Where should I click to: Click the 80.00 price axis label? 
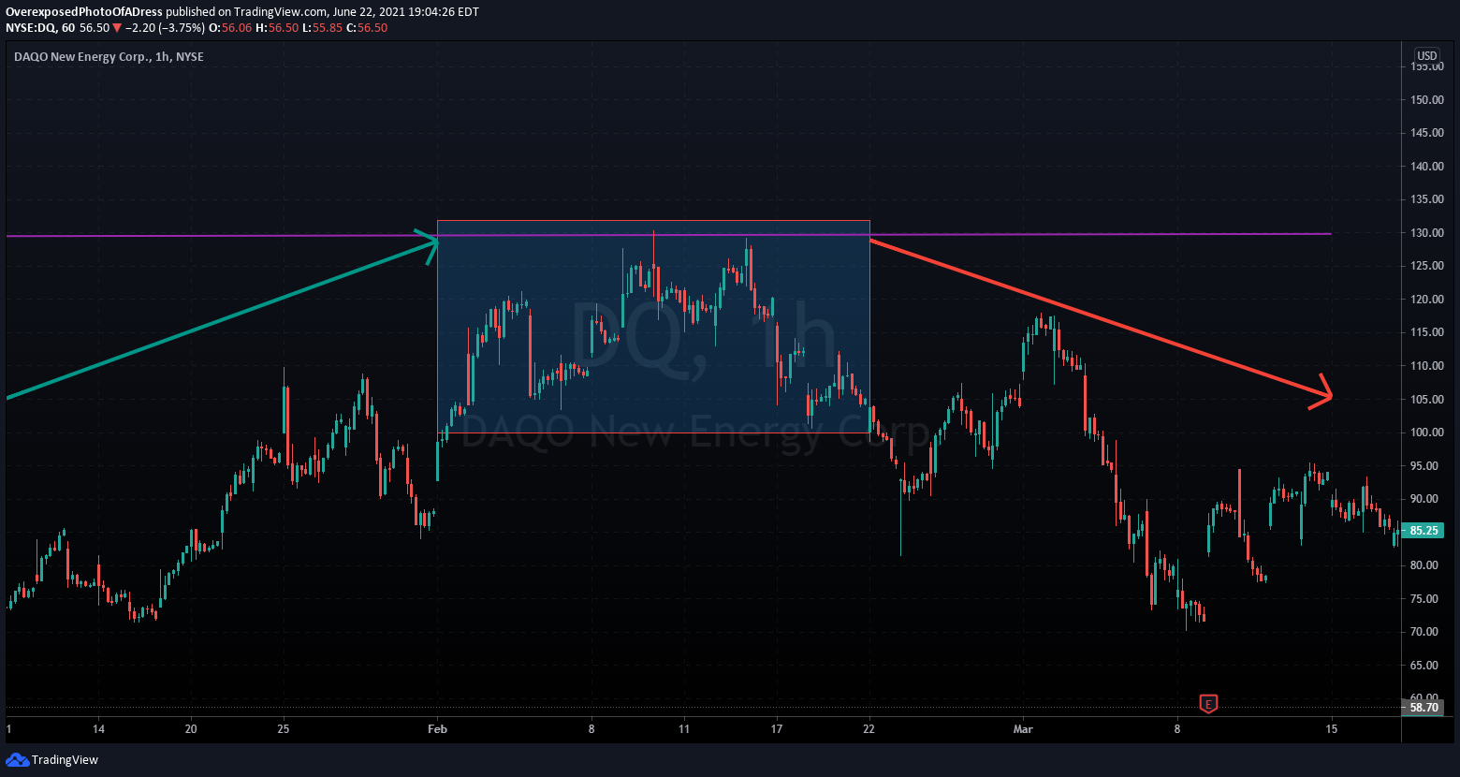[x=1426, y=565]
